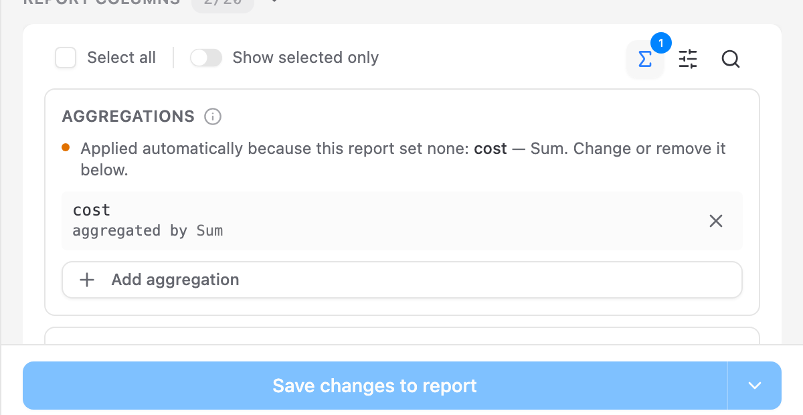Click Save changes to report
The image size is (803, 415).
tap(375, 386)
